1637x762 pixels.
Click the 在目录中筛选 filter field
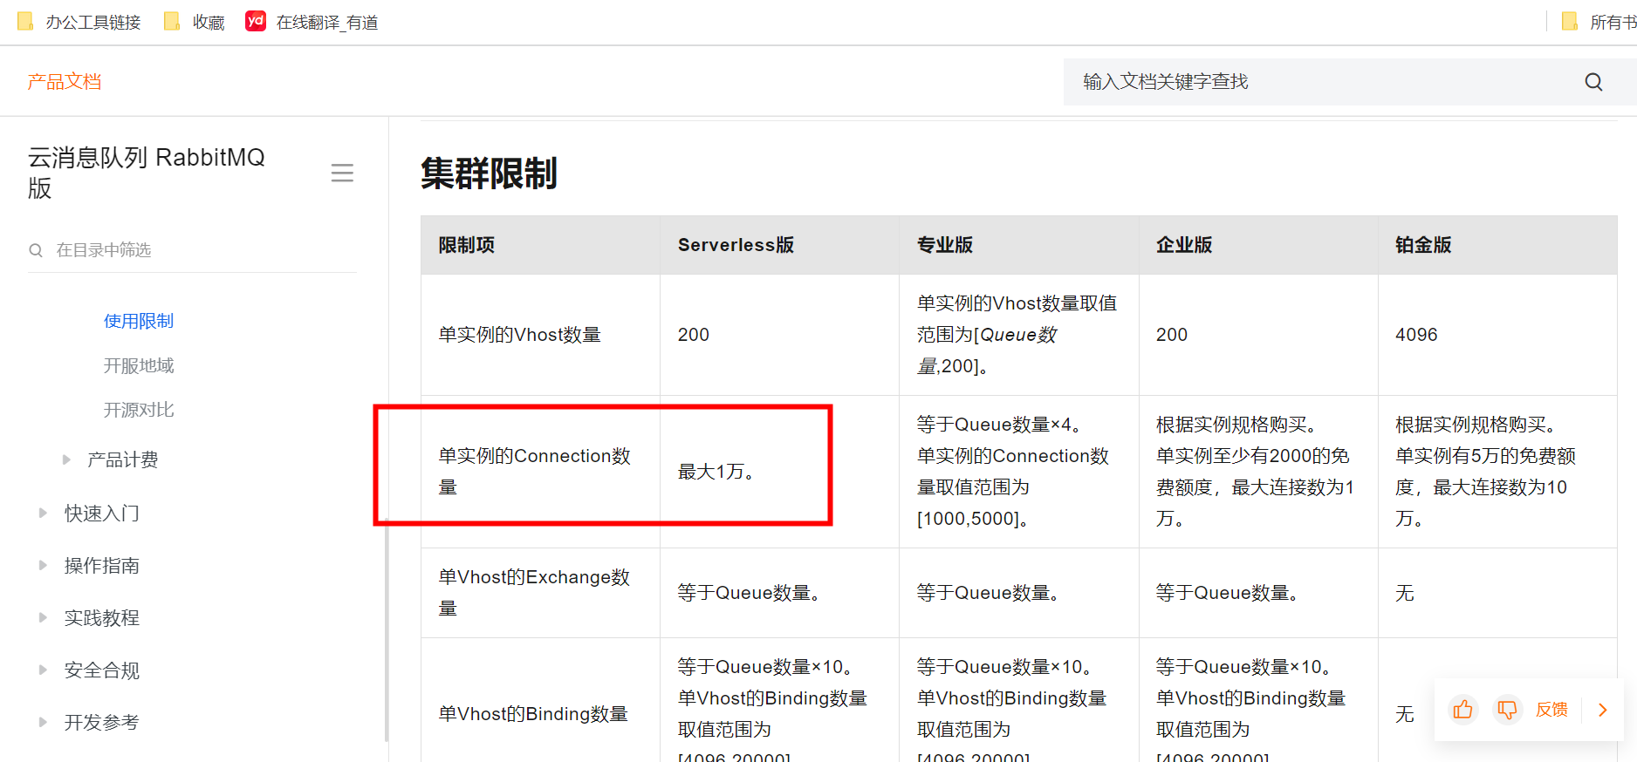192,250
